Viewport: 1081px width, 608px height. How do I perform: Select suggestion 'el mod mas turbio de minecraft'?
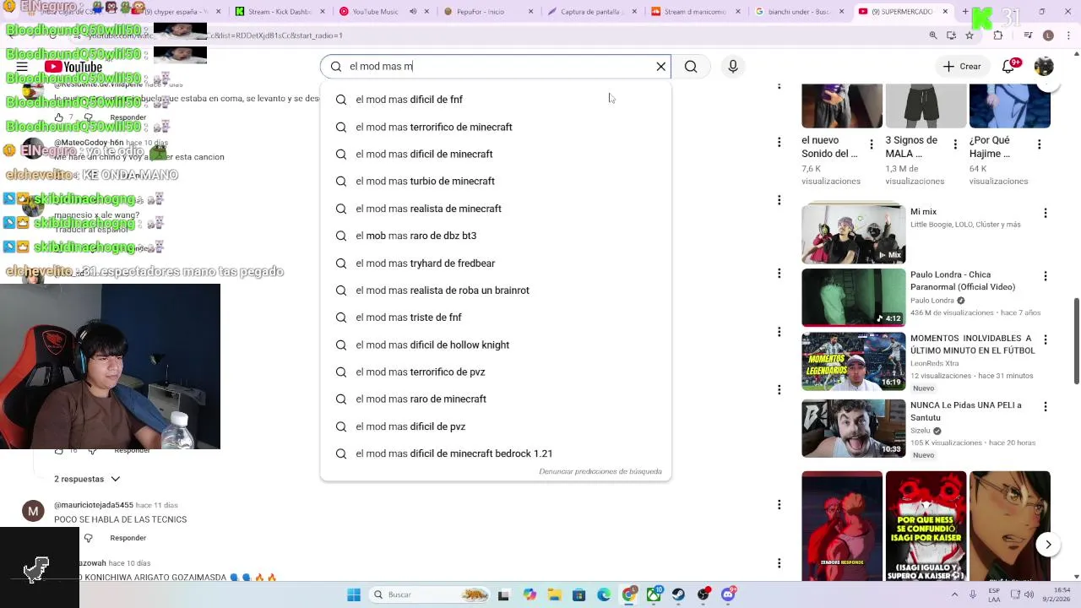[496, 181]
